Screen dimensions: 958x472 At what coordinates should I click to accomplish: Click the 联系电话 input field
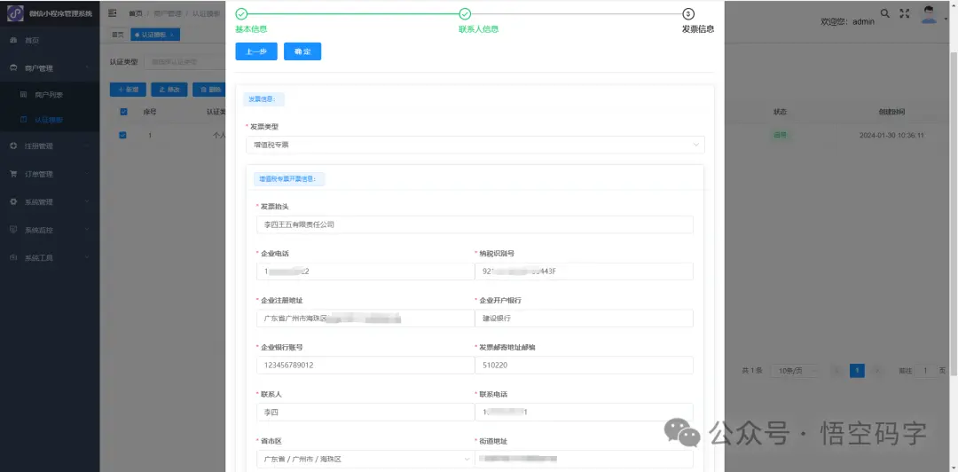click(x=584, y=412)
